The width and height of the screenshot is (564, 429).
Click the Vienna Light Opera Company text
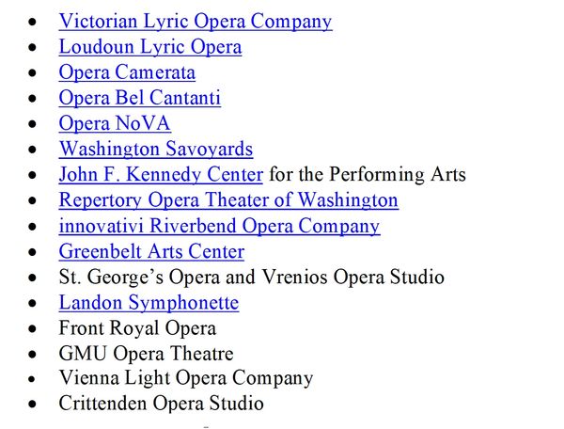click(x=186, y=378)
